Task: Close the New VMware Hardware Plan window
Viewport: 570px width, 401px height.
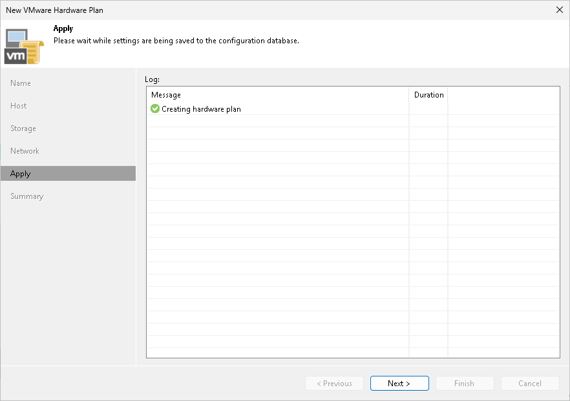Action: (560, 10)
